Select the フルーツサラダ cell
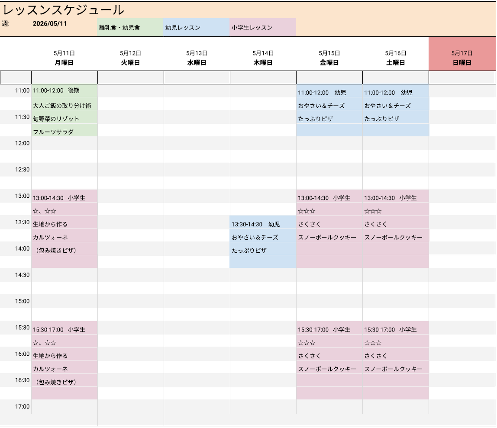This screenshot has width=497, height=428. click(x=64, y=132)
